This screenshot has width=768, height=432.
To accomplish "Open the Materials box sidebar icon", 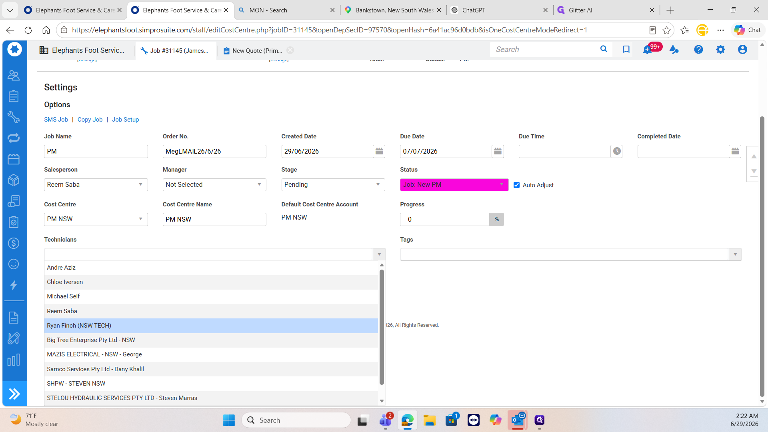I will [x=14, y=180].
